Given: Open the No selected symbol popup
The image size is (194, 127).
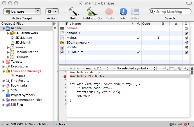Looking at the screenshot, I should pyautogui.click(x=133, y=68).
